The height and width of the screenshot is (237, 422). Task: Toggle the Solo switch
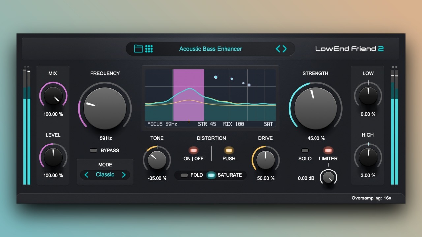[305, 150]
